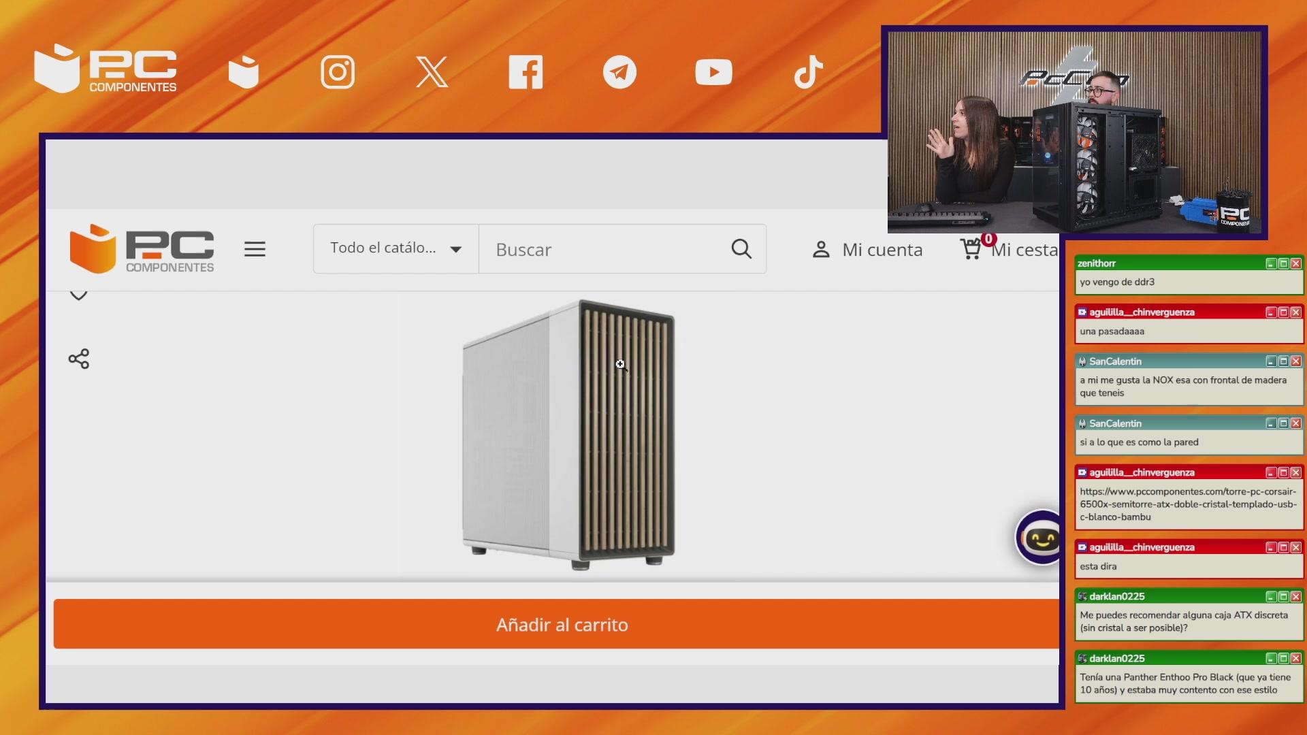1307x735 pixels.
Task: Click the PC case product image
Action: pyautogui.click(x=569, y=434)
